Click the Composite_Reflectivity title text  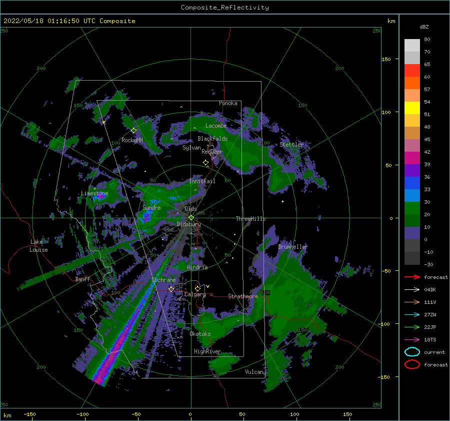click(225, 8)
